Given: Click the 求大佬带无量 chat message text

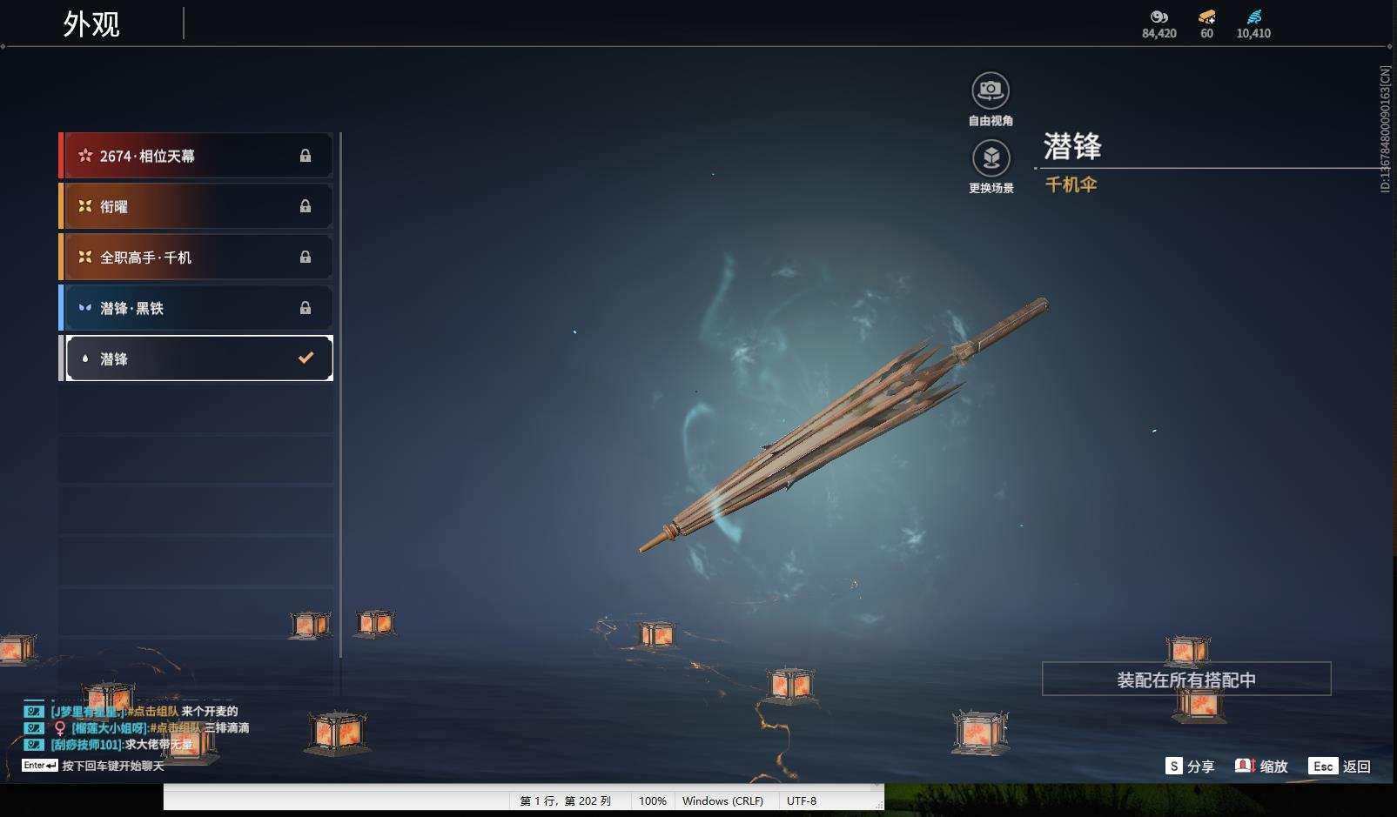Looking at the screenshot, I should [159, 745].
